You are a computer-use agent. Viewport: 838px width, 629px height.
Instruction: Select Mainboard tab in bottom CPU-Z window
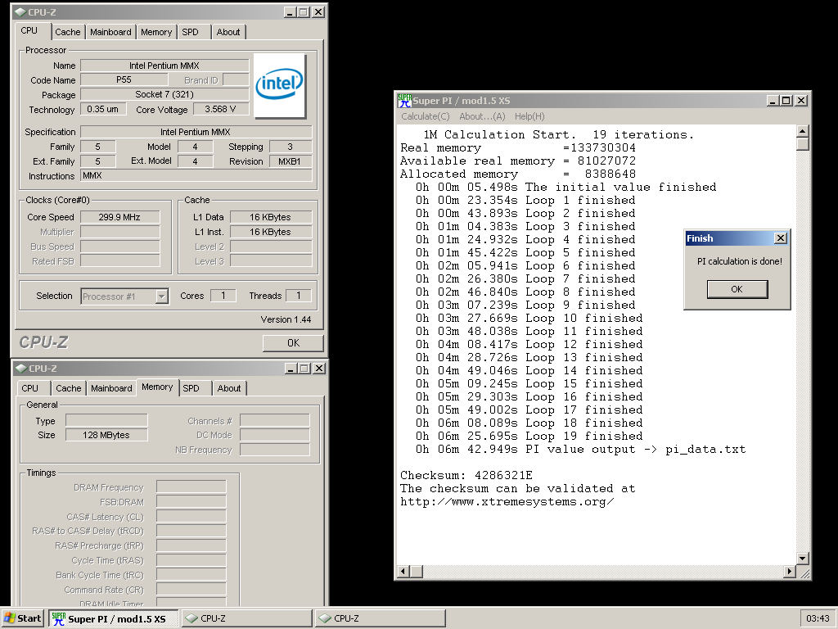click(x=111, y=388)
